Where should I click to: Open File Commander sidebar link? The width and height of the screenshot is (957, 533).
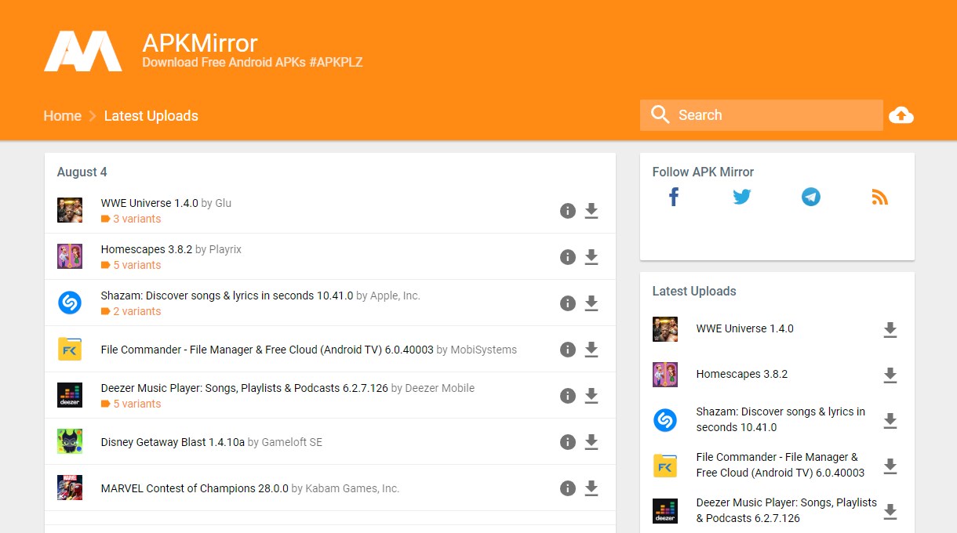point(780,465)
